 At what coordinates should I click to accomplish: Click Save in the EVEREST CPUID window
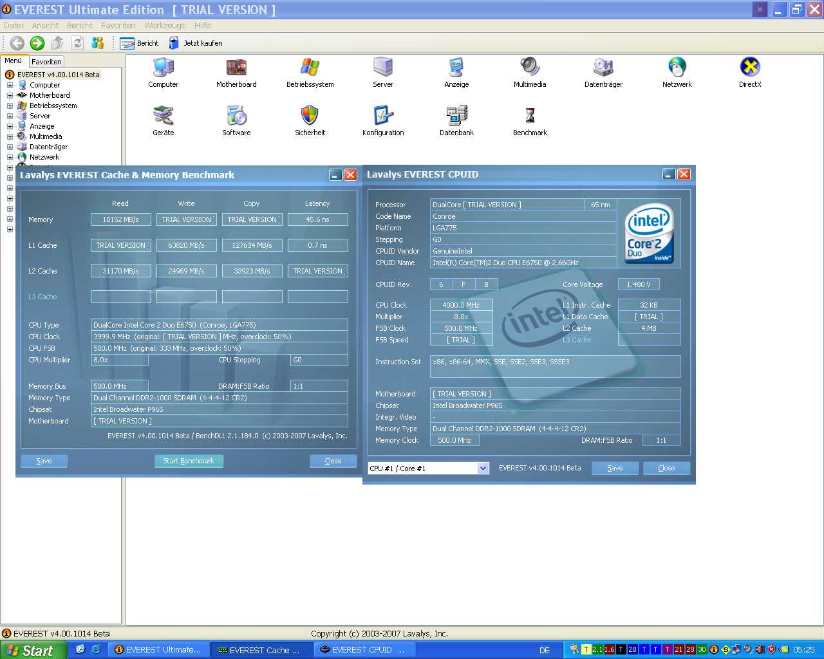[615, 469]
